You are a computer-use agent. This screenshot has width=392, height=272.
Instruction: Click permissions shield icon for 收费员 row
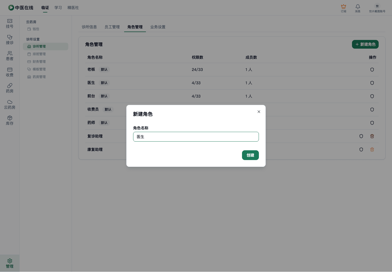pos(372,110)
